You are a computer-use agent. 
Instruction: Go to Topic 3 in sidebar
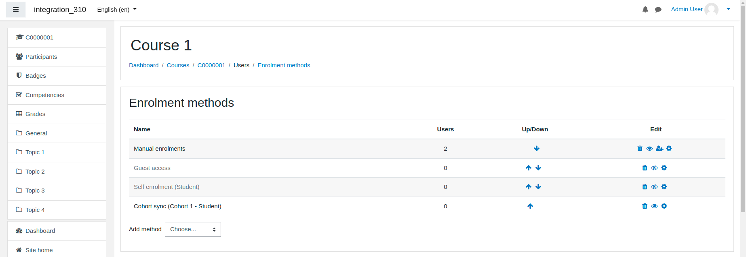point(57,191)
